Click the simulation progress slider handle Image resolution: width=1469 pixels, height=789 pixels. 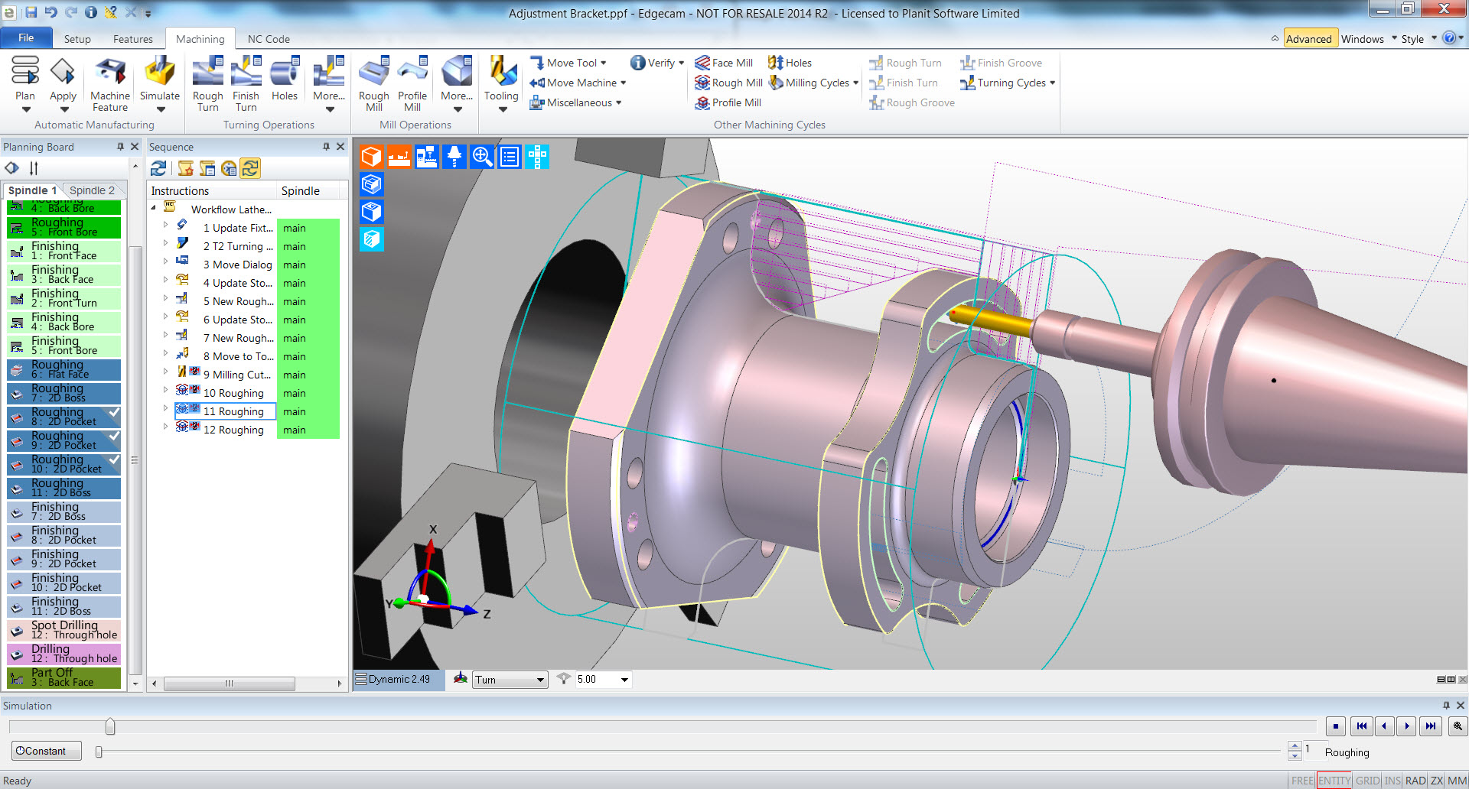tap(110, 726)
